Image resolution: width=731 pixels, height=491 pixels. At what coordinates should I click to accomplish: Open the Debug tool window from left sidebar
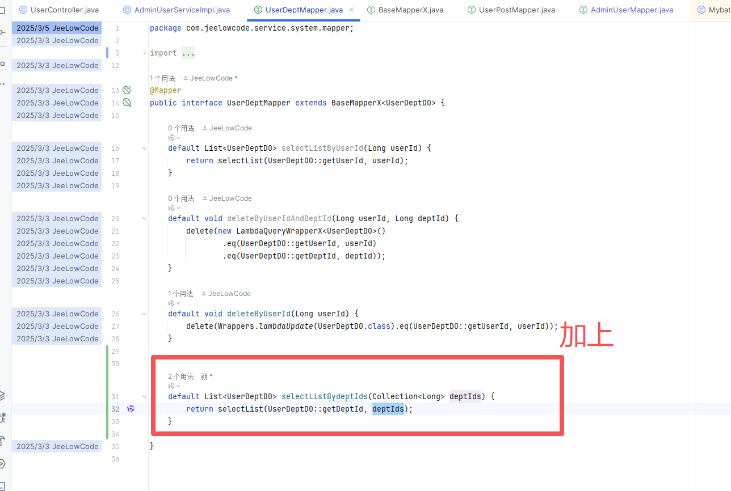pyautogui.click(x=3, y=418)
